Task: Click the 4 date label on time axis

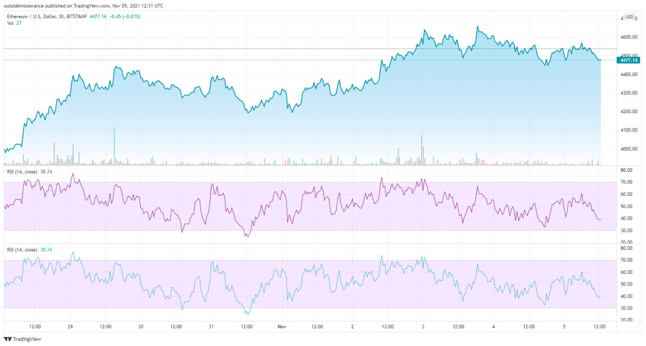Action: pos(494,326)
